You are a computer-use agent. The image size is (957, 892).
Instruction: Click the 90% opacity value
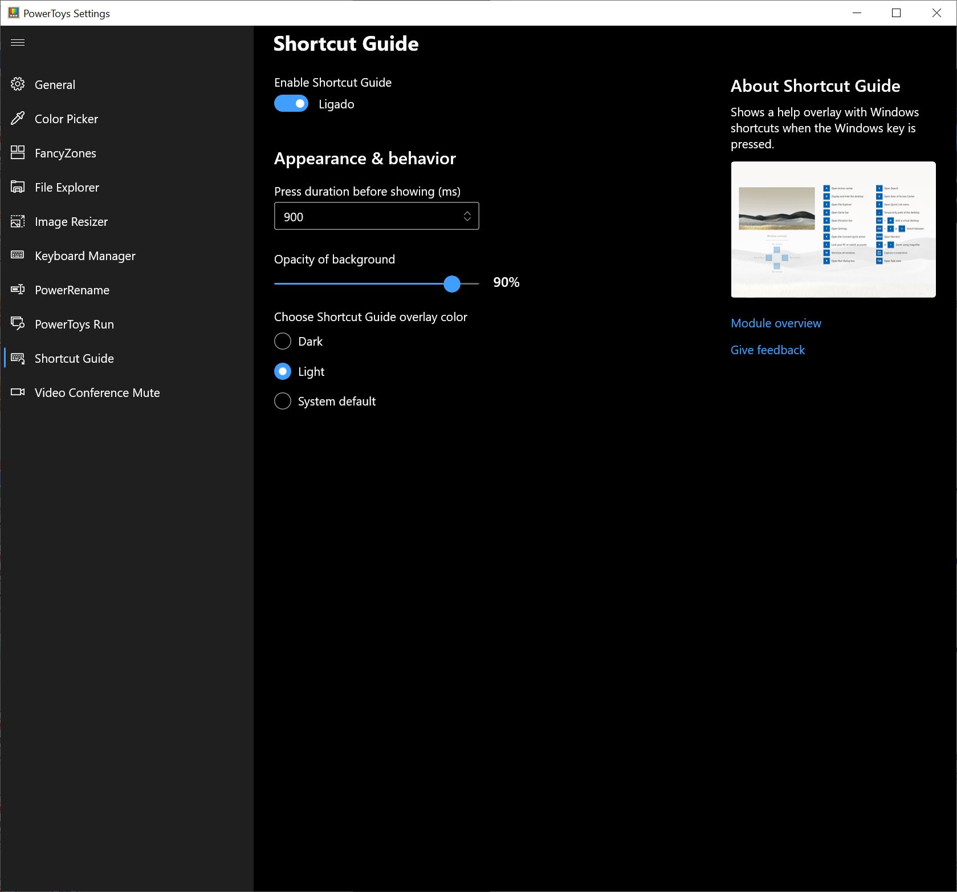point(506,282)
